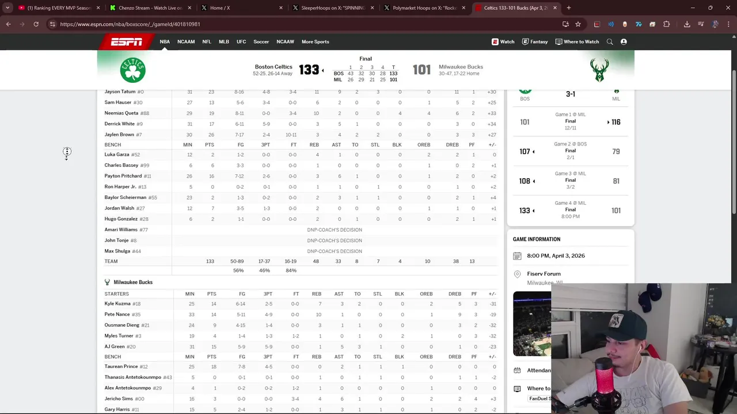The width and height of the screenshot is (737, 414).
Task: Open Where to Watch in ESPN header
Action: 577,41
